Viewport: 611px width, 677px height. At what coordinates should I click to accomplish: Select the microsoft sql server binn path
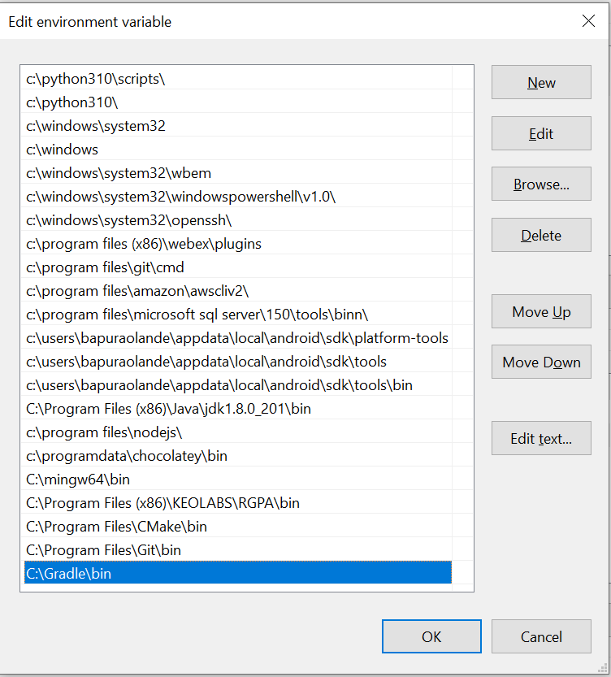tap(238, 315)
